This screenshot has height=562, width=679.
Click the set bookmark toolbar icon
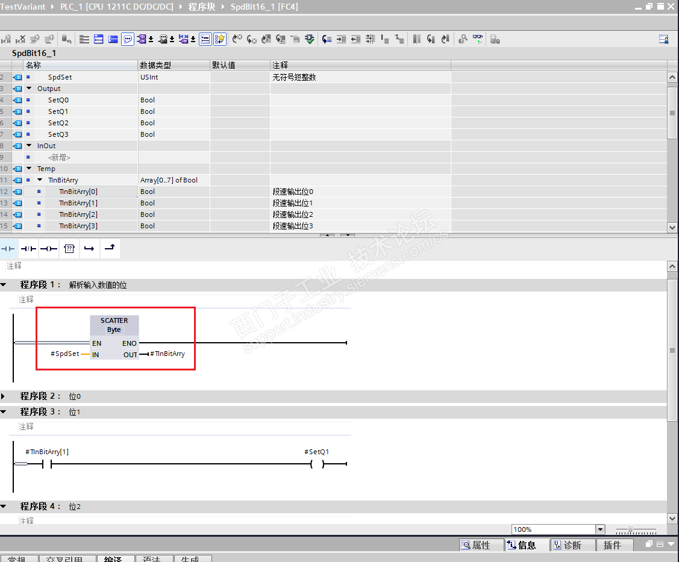[416, 39]
